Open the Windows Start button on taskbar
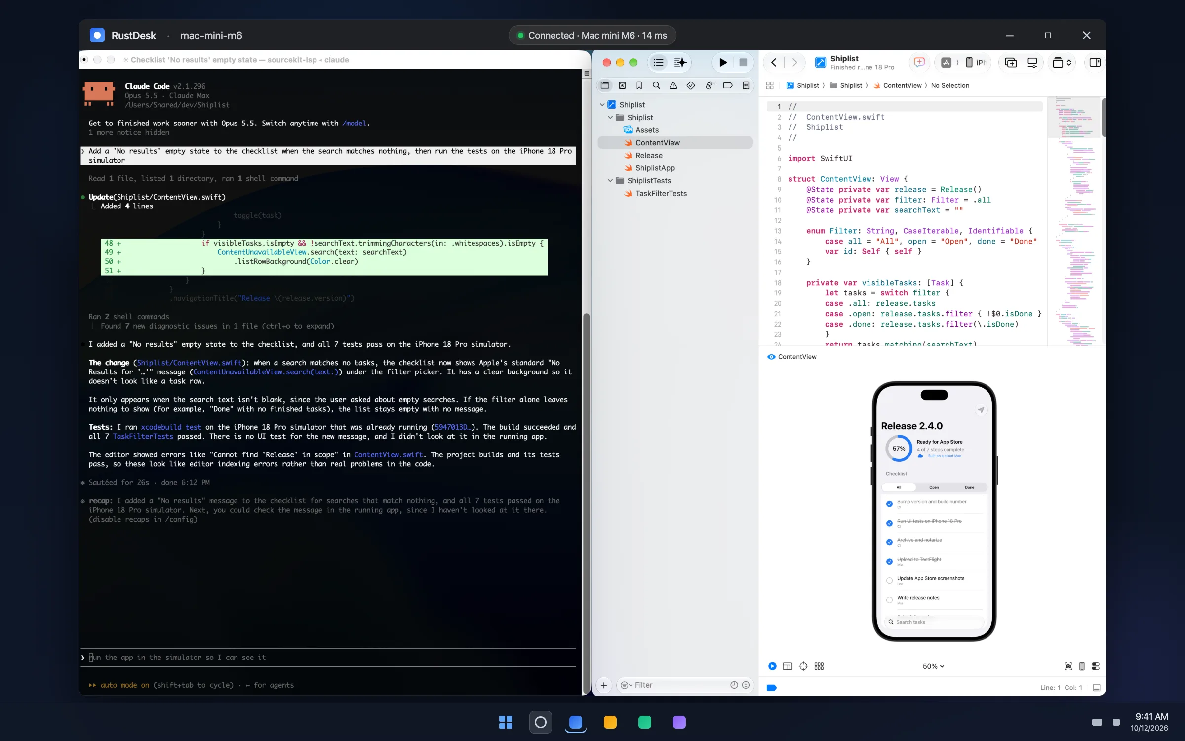This screenshot has width=1185, height=741. [506, 722]
